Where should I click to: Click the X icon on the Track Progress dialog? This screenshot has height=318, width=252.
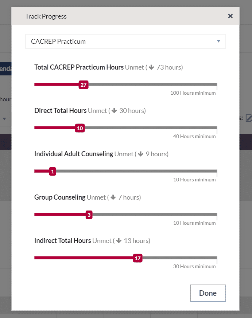pos(230,16)
